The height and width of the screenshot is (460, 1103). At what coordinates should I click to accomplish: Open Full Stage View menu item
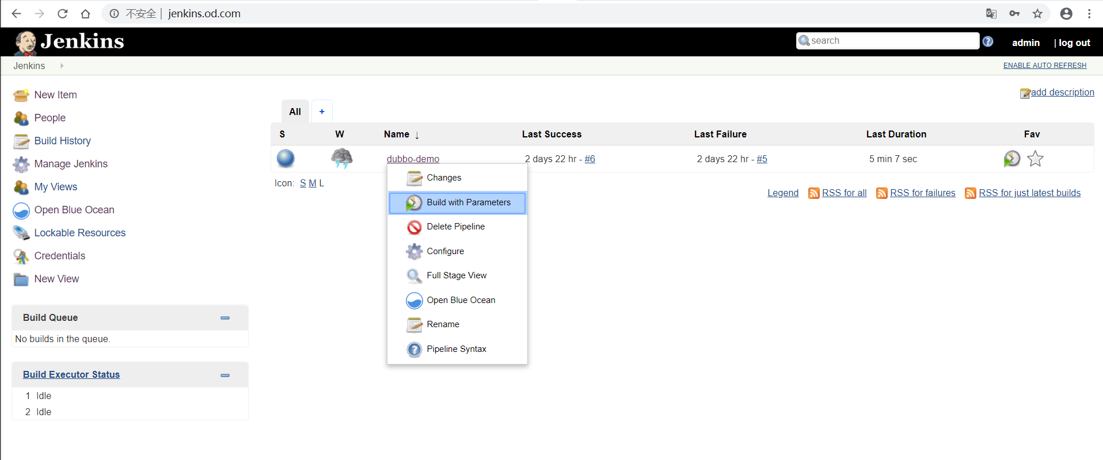(x=457, y=276)
